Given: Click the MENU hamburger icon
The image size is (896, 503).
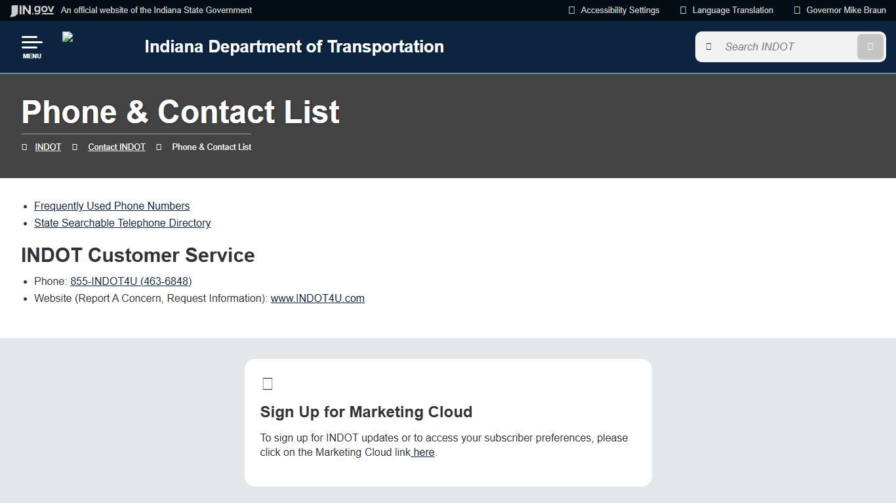Looking at the screenshot, I should [31, 45].
